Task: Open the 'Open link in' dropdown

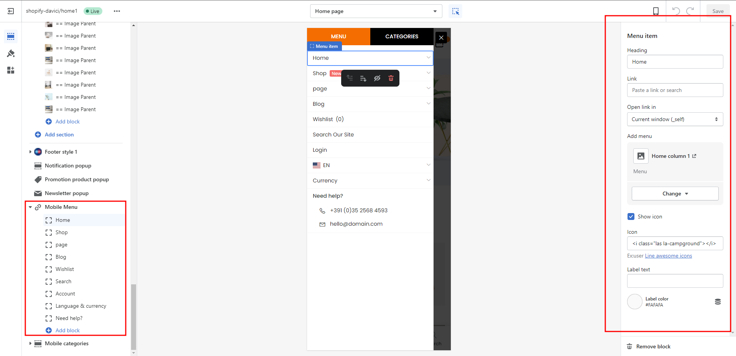Action: click(675, 119)
